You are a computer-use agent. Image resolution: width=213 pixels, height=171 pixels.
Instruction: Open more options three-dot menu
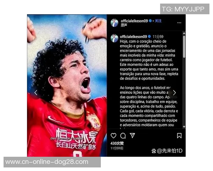[179, 23]
